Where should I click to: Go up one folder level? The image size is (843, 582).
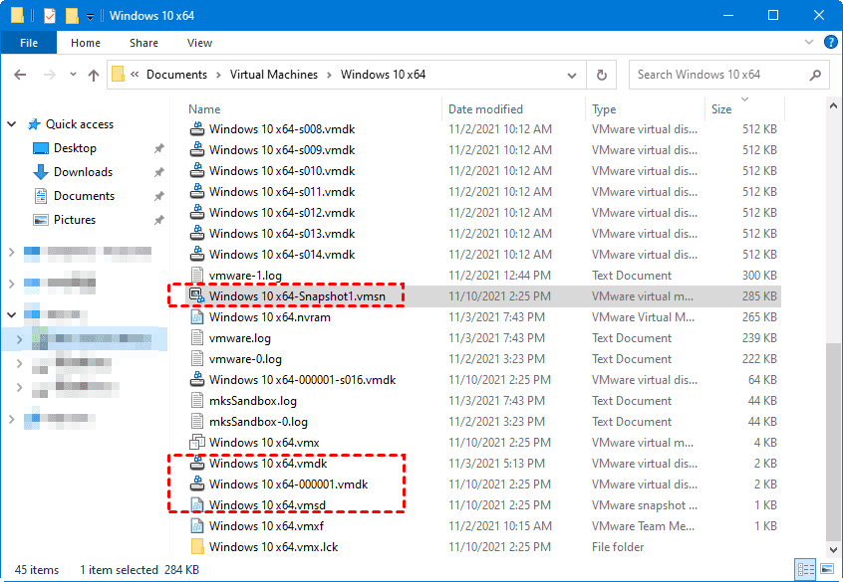click(x=94, y=75)
